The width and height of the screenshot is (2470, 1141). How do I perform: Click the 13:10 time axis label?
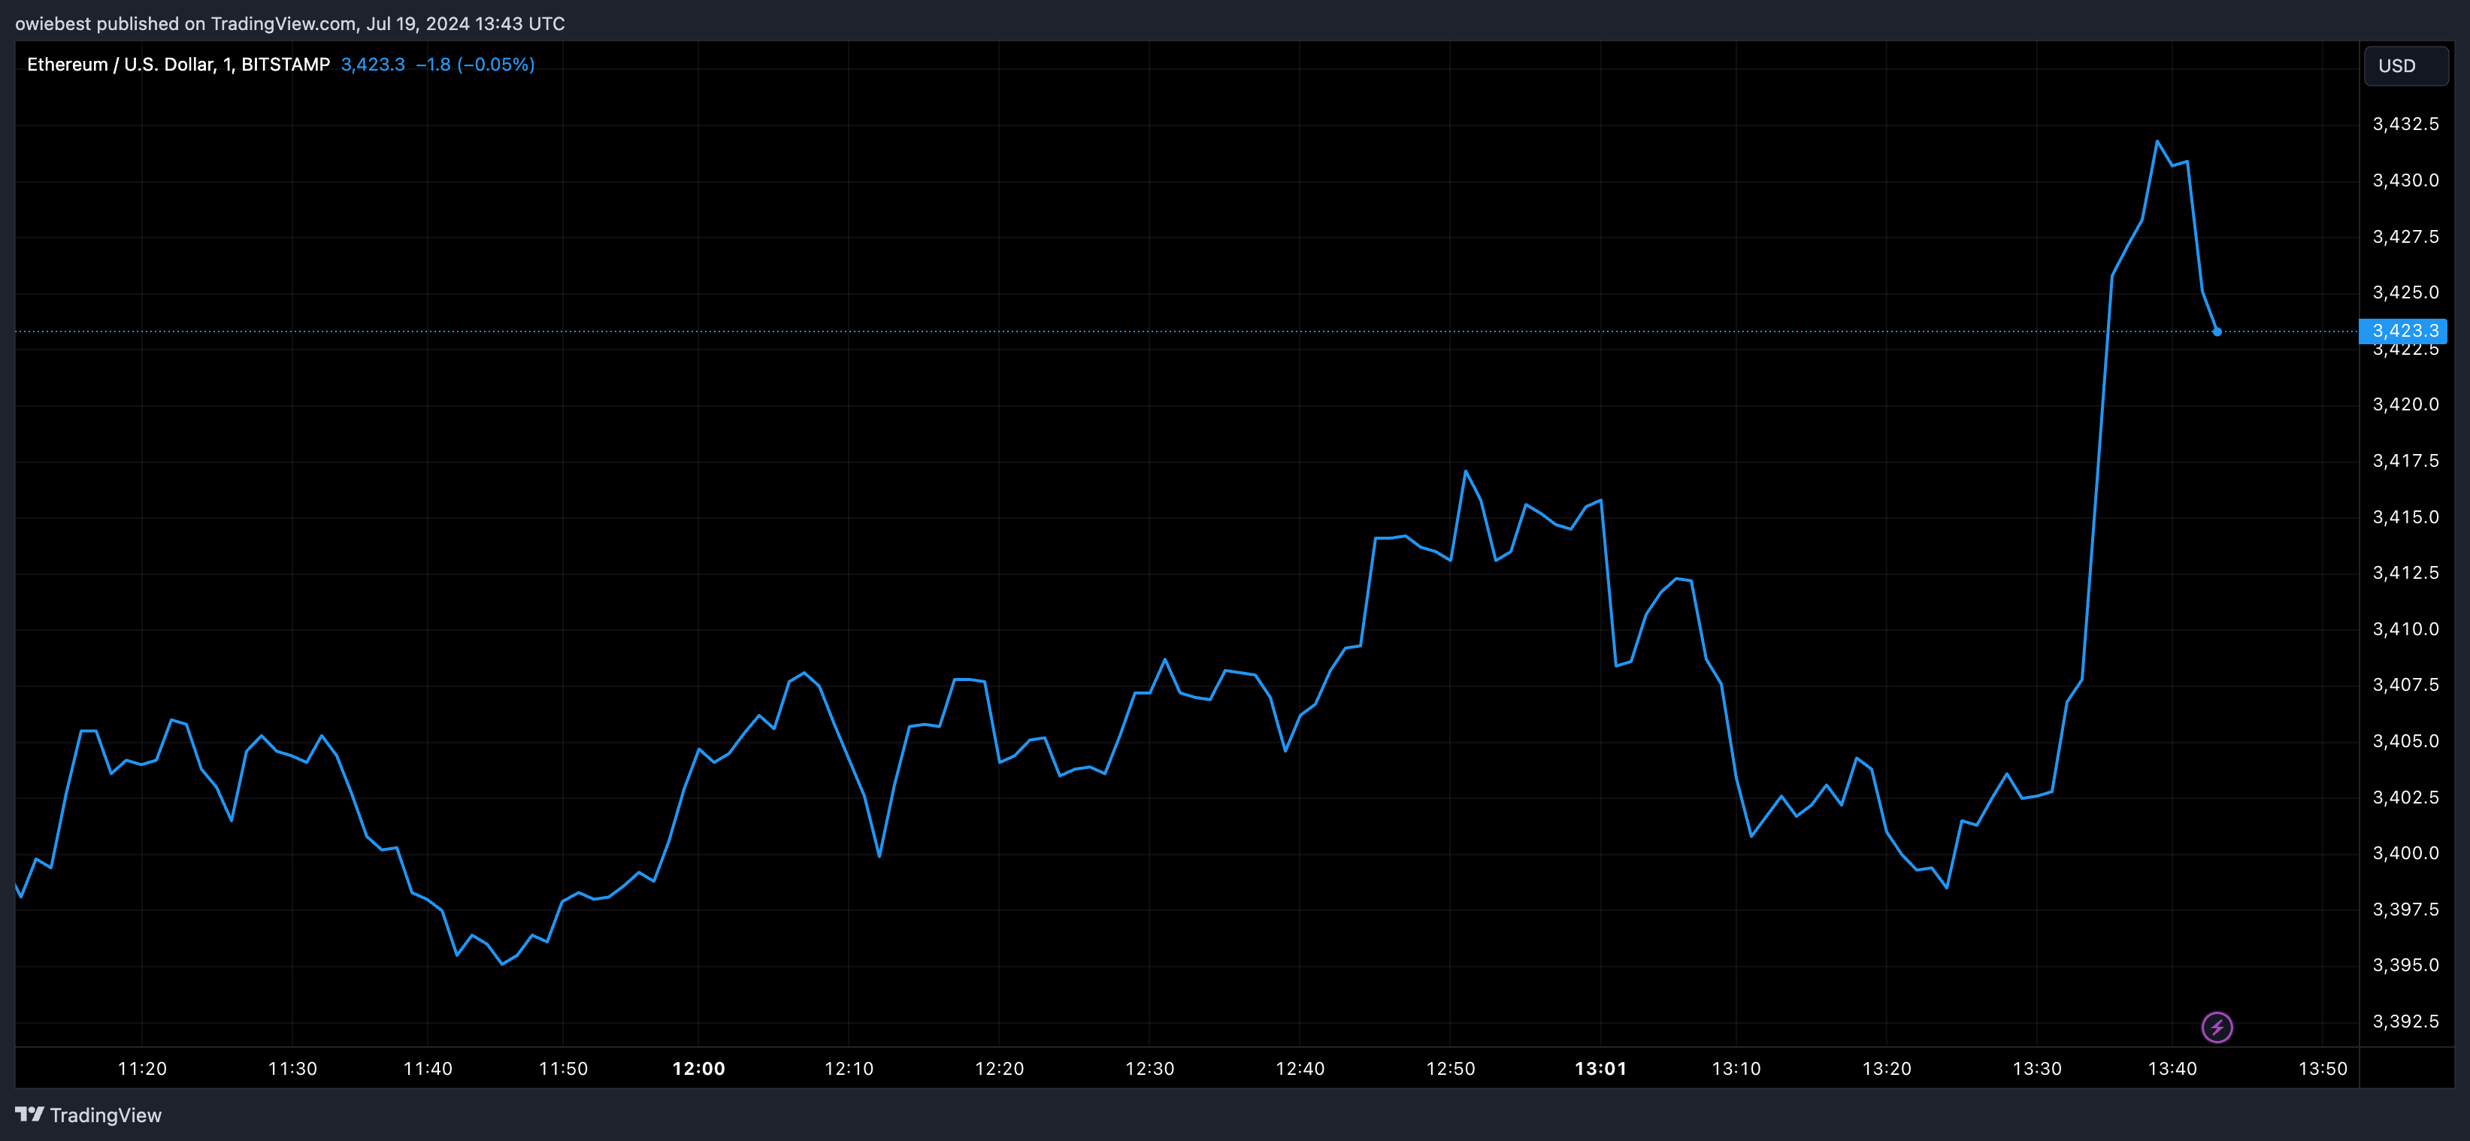coord(1736,1068)
